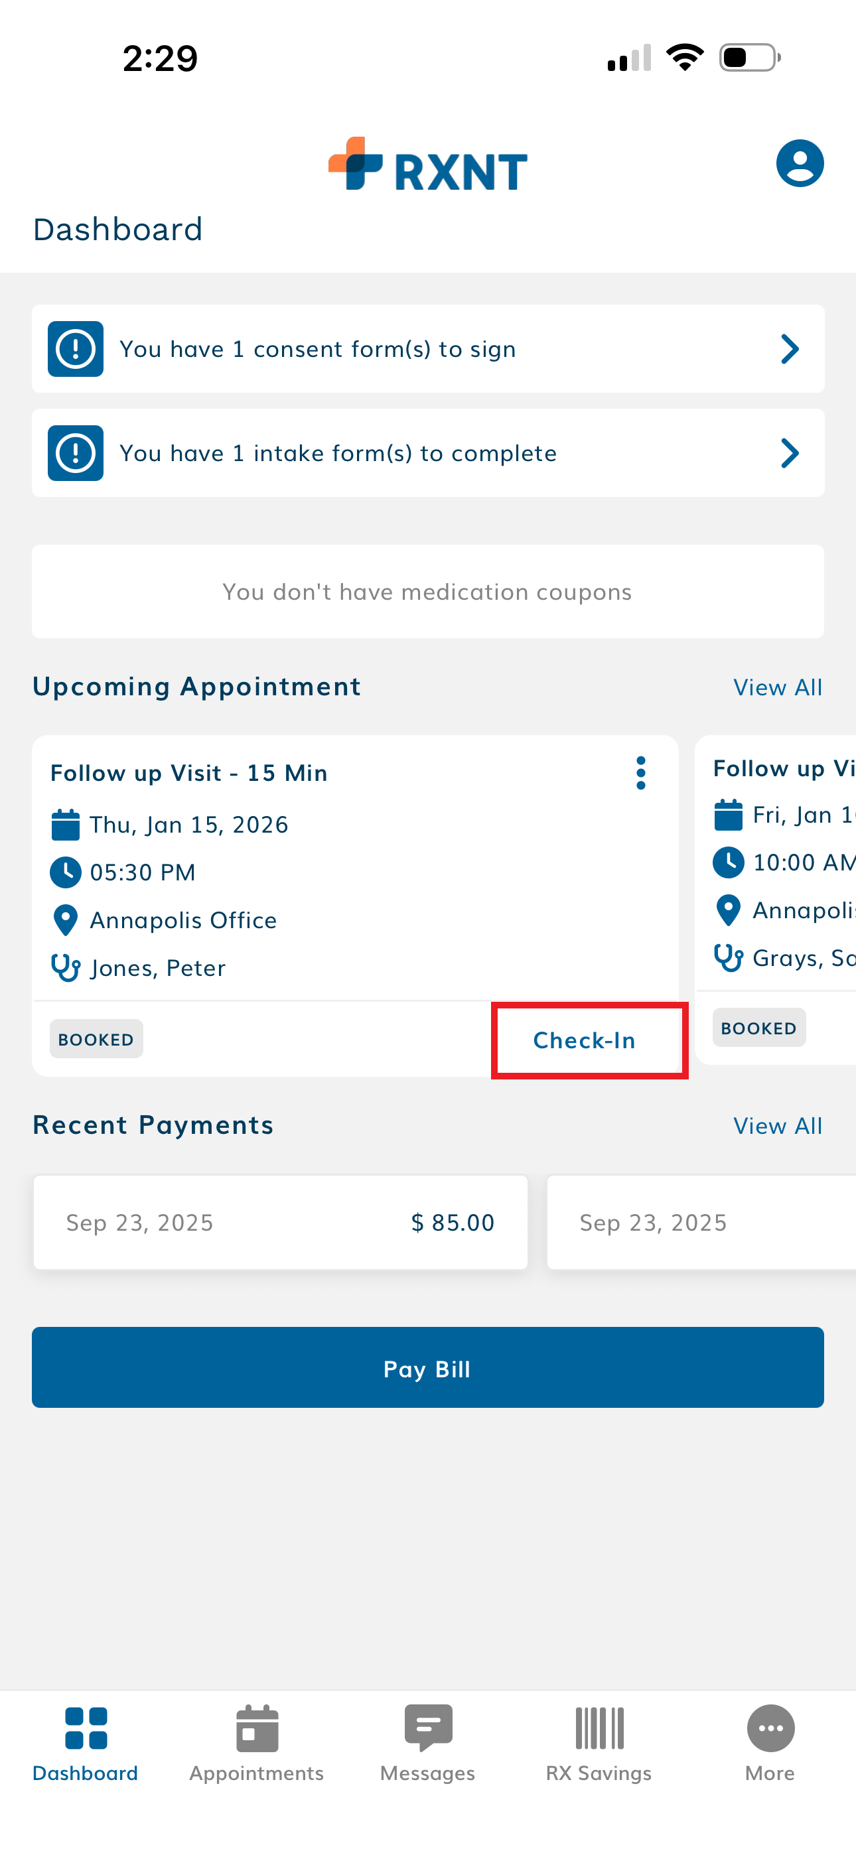Tap the intake form alert icon
The image size is (856, 1855).
[76, 454]
